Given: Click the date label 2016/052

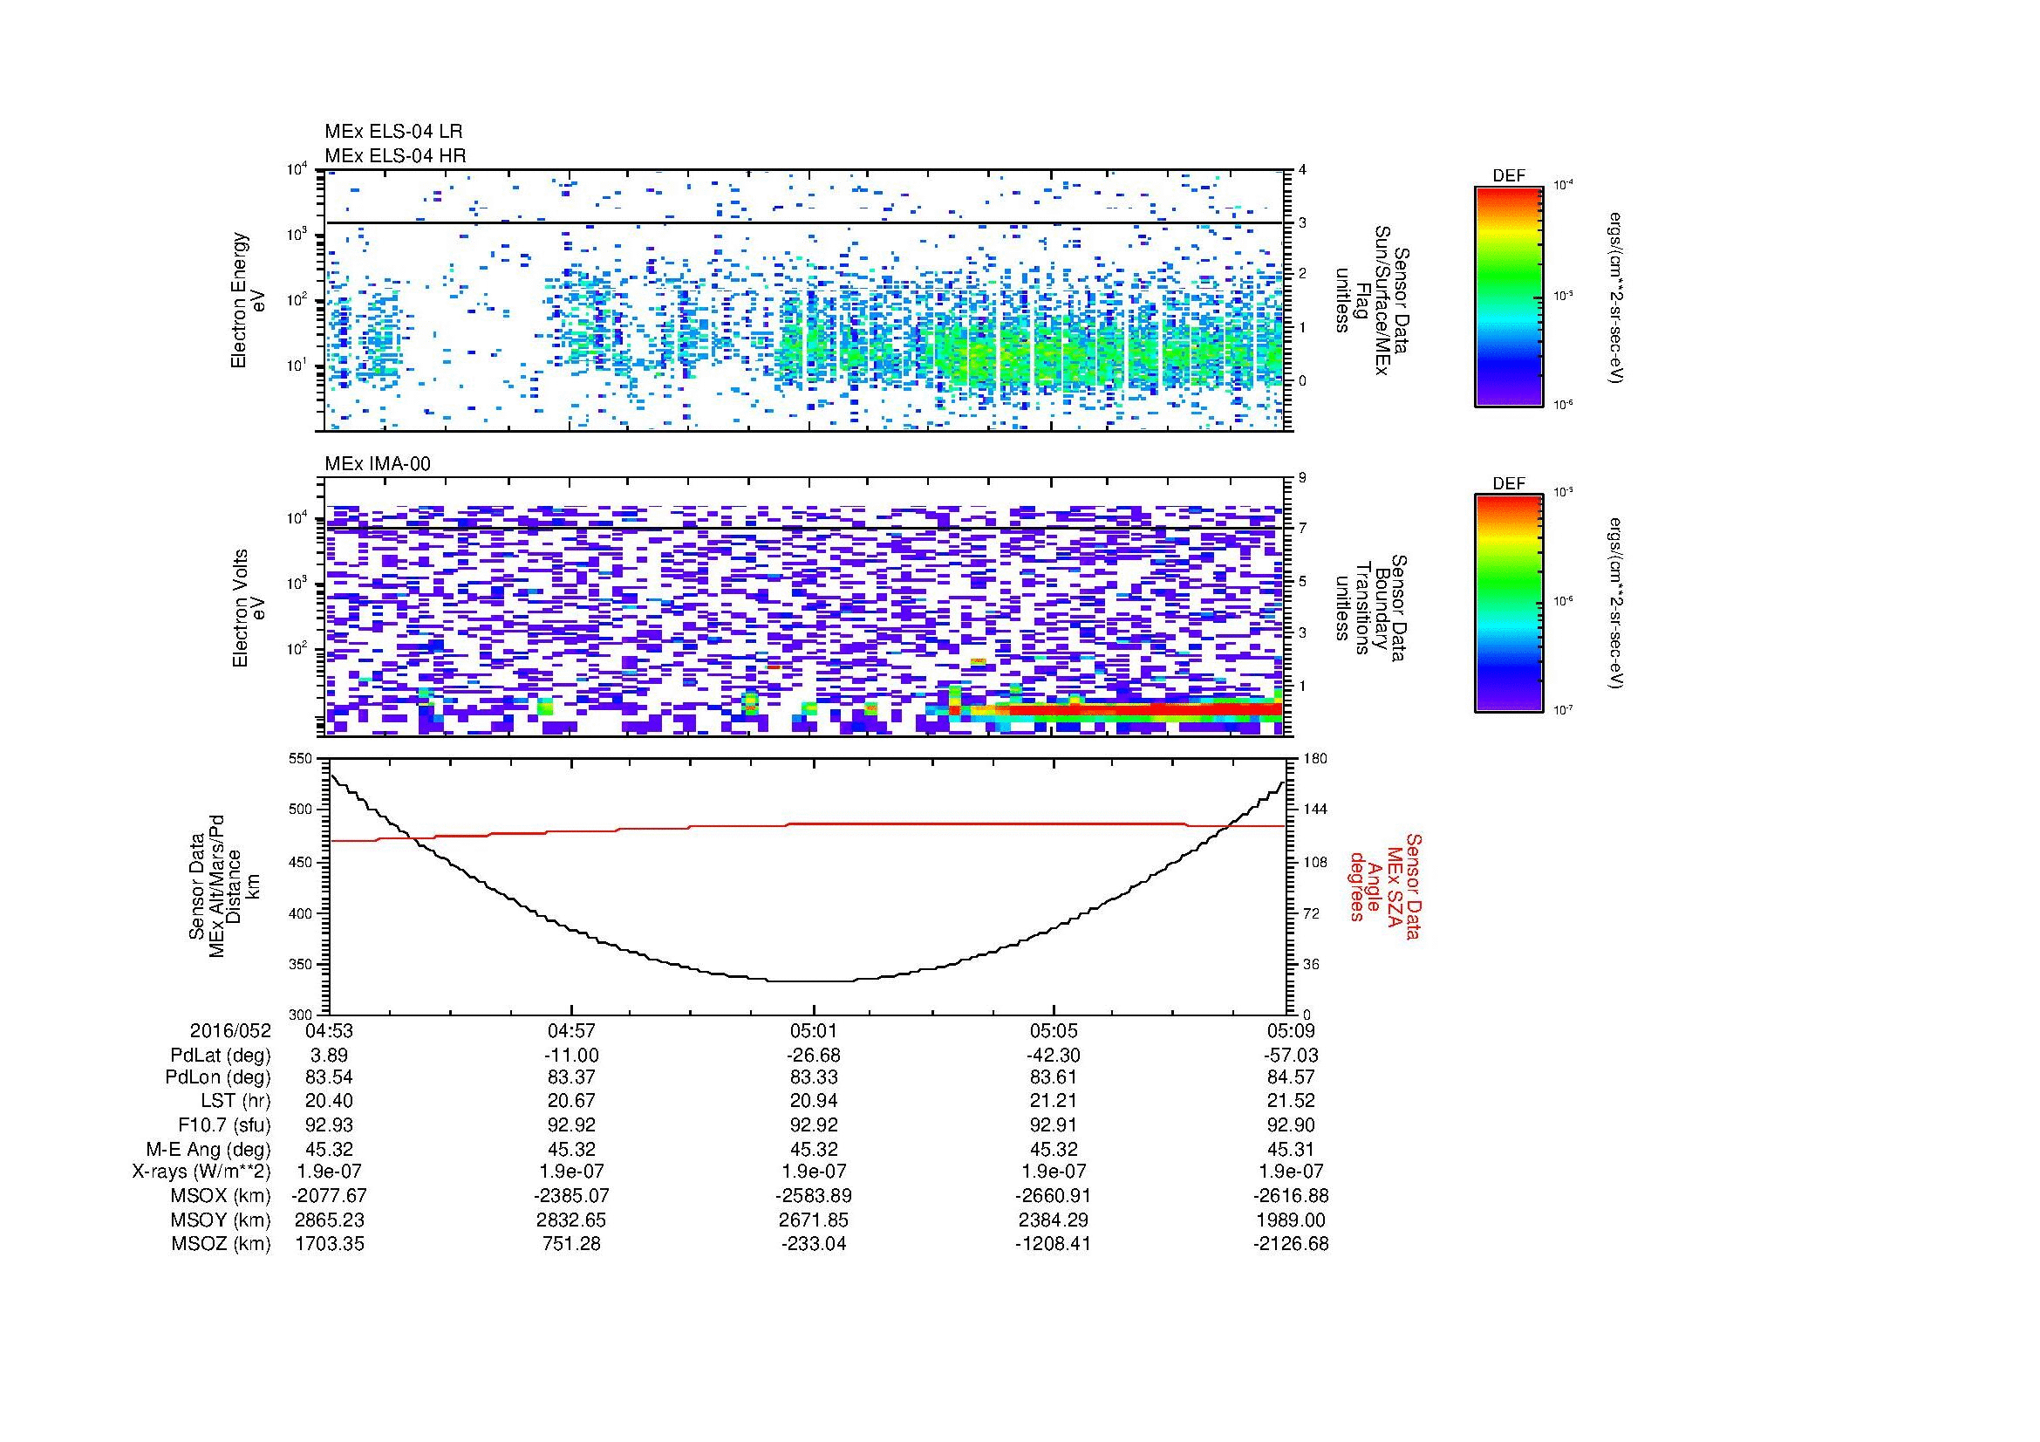Looking at the screenshot, I should click(x=230, y=1030).
